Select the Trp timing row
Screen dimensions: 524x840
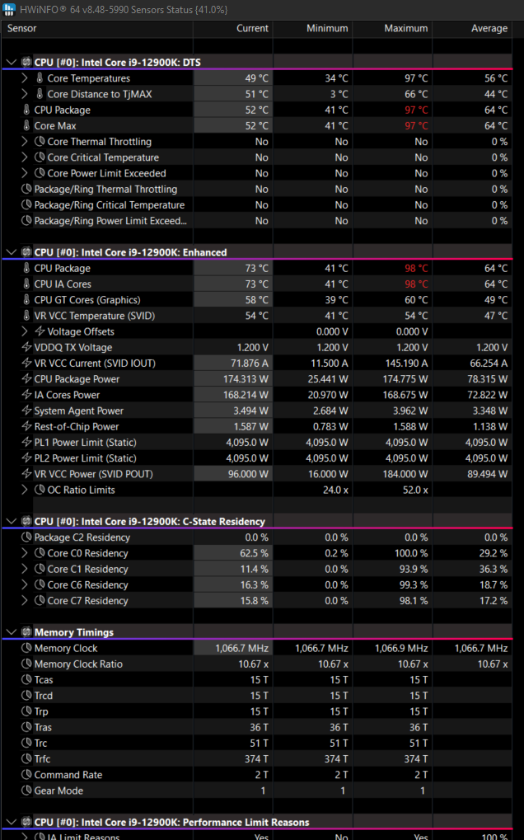[257, 711]
